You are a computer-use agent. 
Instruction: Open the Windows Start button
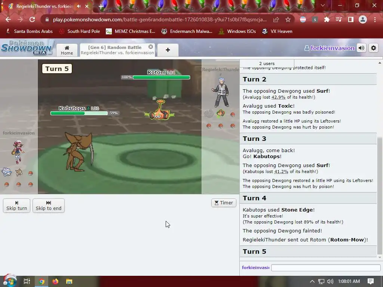[9, 281]
